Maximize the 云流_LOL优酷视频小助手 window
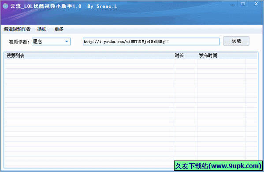The height and width of the screenshot is (172, 264). pyautogui.click(x=243, y=4)
